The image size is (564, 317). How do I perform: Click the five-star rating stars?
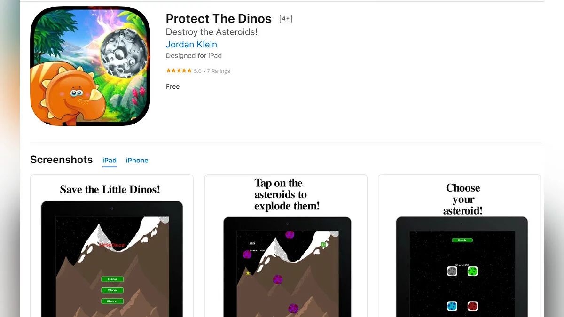179,71
